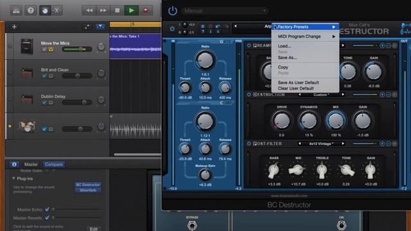
Task: Mute the Dublin Delay track
Action: point(44,103)
